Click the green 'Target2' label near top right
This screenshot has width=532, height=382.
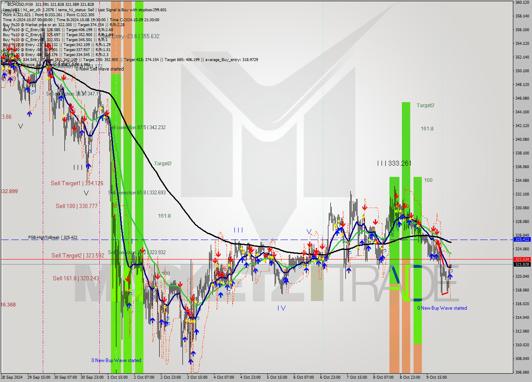tap(426, 105)
